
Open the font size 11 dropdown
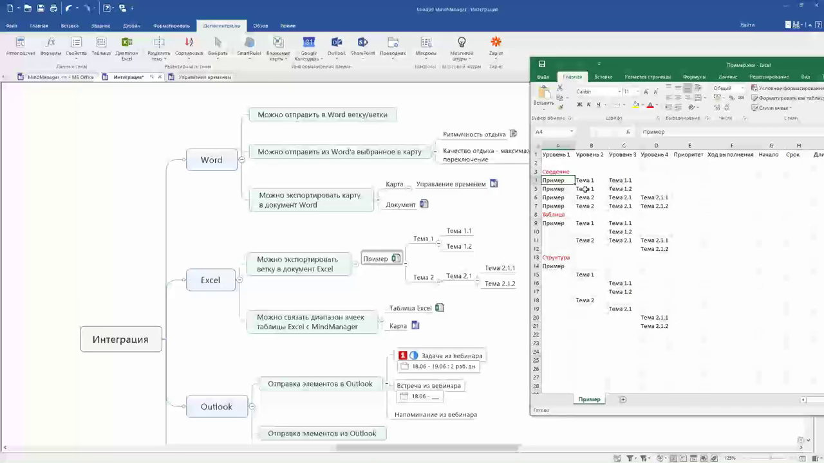pyautogui.click(x=636, y=91)
